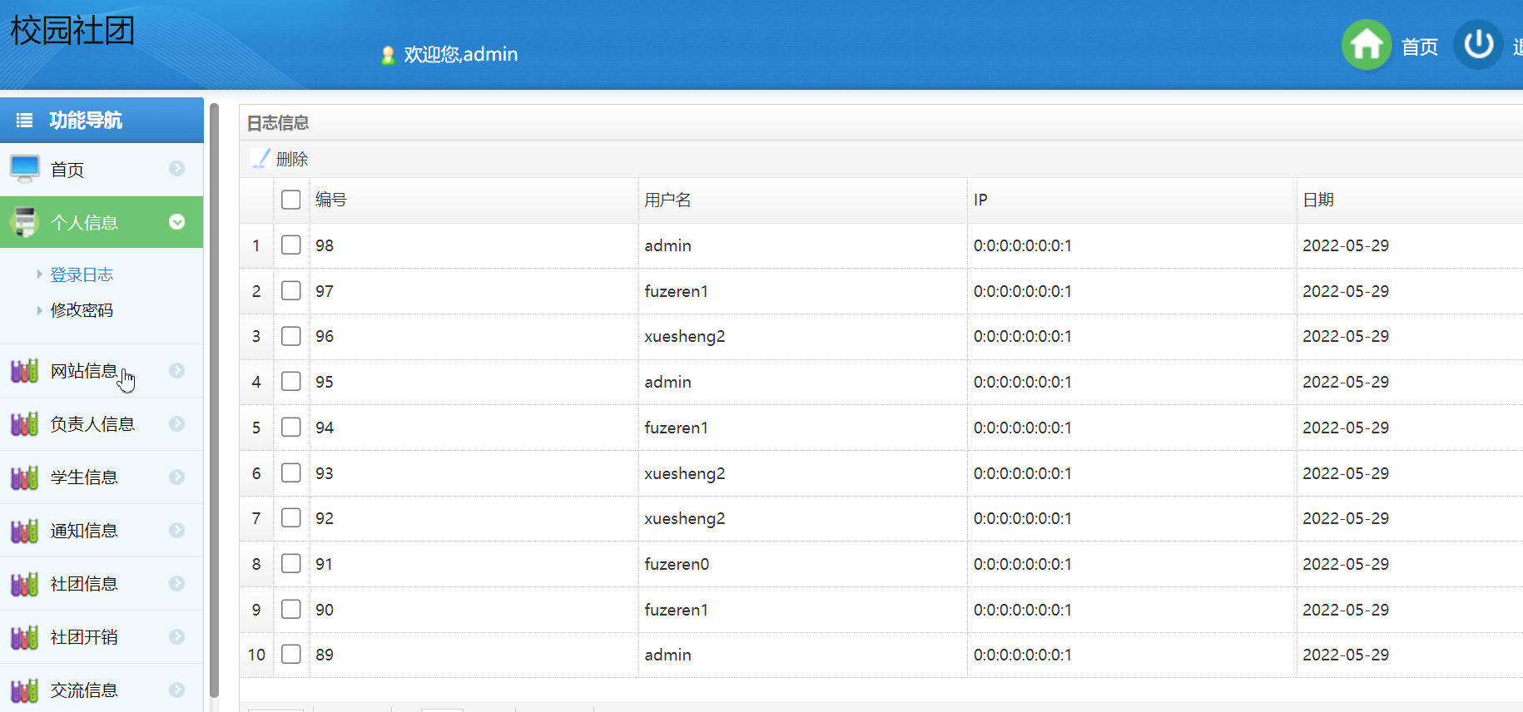Click the list icon beside 功能导航
Screen dimensions: 1523x712
(x=25, y=121)
